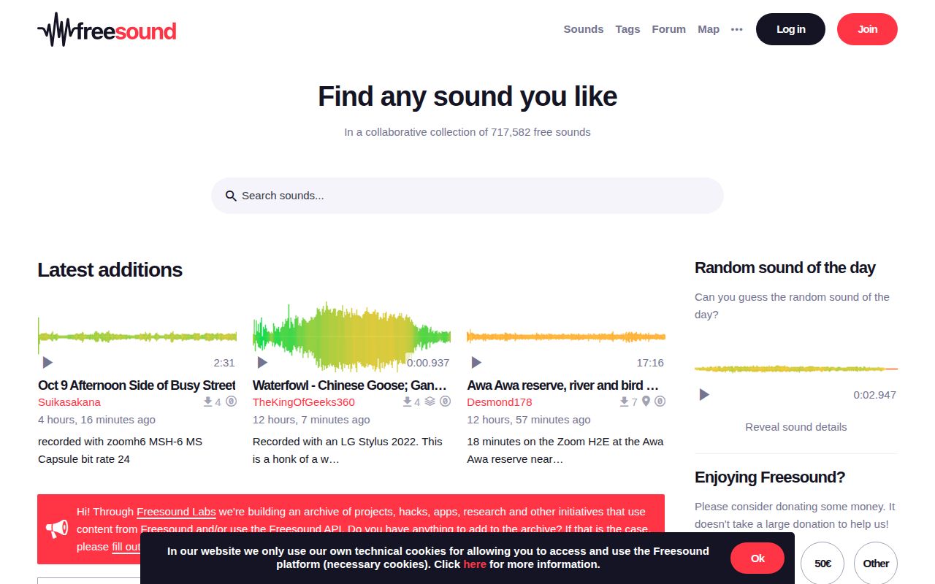Viewport: 935px width, 584px height.
Task: Click the Freesound logo in the header
Action: click(x=106, y=29)
